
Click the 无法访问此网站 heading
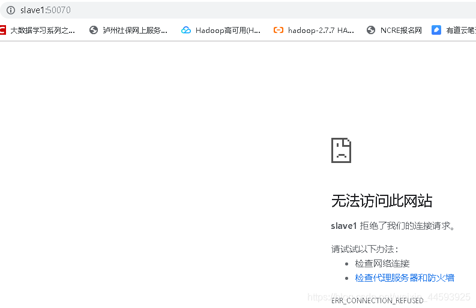tap(382, 201)
